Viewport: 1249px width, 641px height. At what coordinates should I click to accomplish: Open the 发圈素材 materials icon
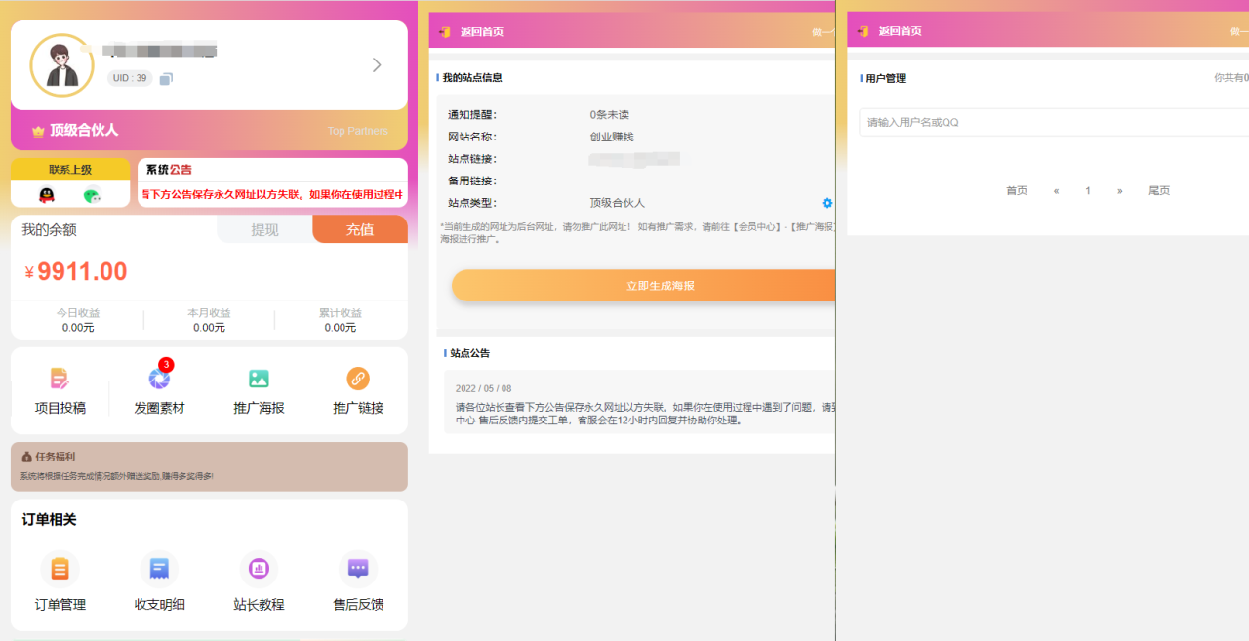(159, 389)
